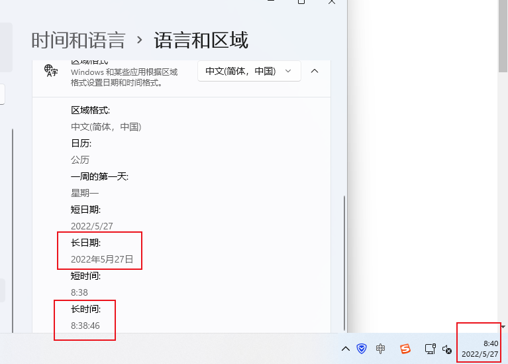The width and height of the screenshot is (508, 364).
Task: Click the description text about Windows 区域格式
Action: [124, 77]
